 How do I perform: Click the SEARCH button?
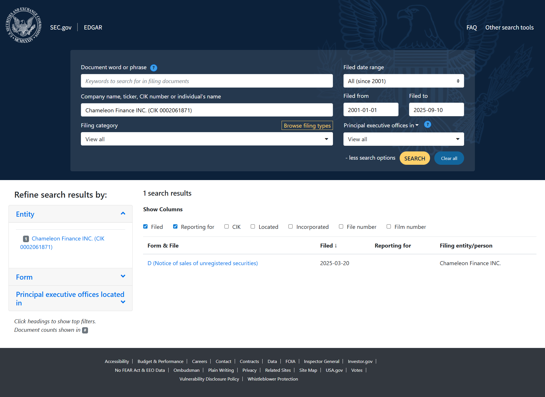[x=415, y=158]
